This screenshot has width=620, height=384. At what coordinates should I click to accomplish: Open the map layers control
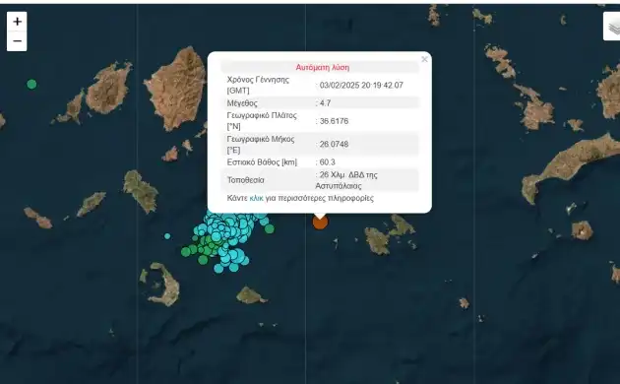click(x=612, y=27)
